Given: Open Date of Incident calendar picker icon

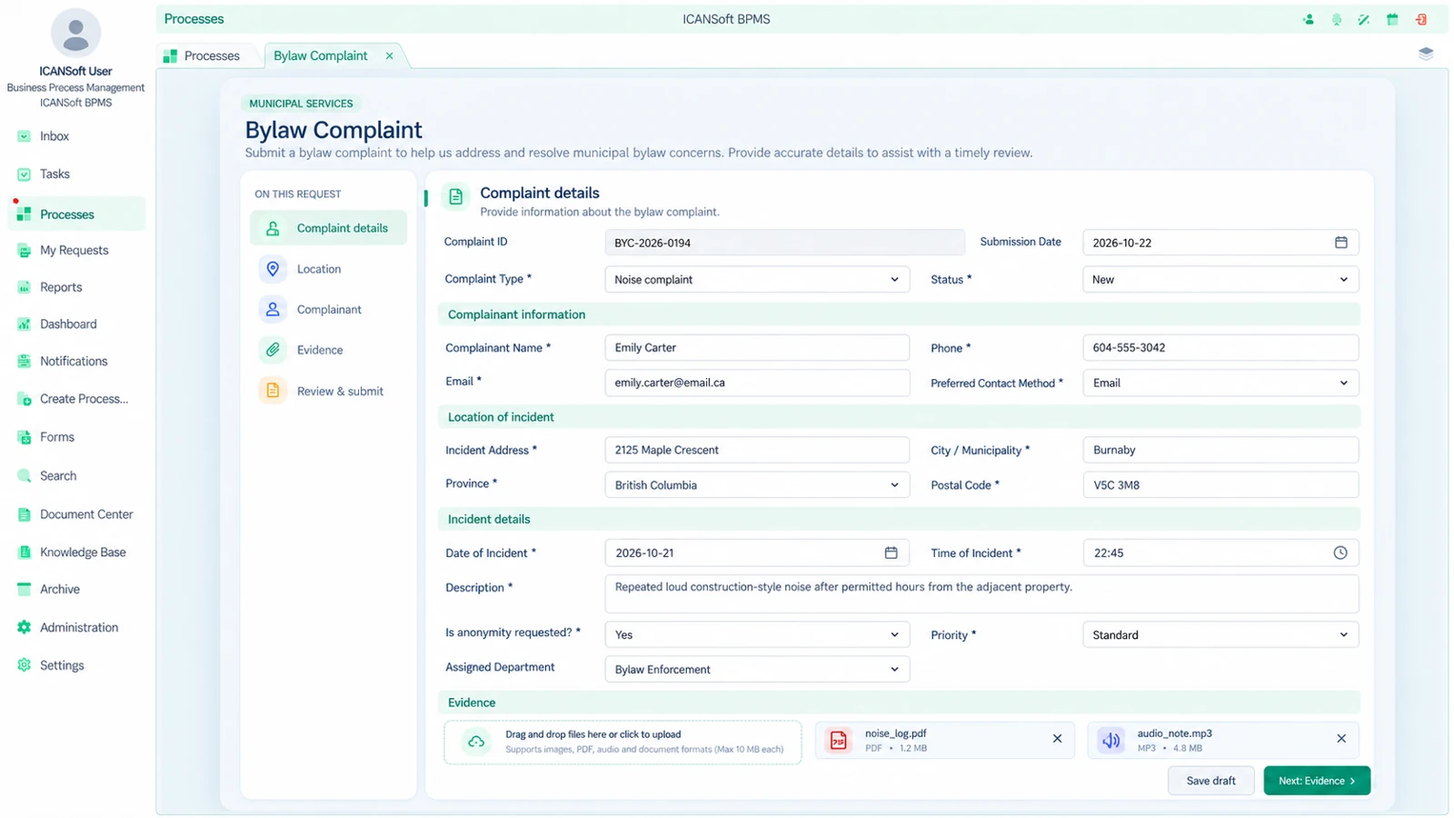Looking at the screenshot, I should (x=891, y=553).
